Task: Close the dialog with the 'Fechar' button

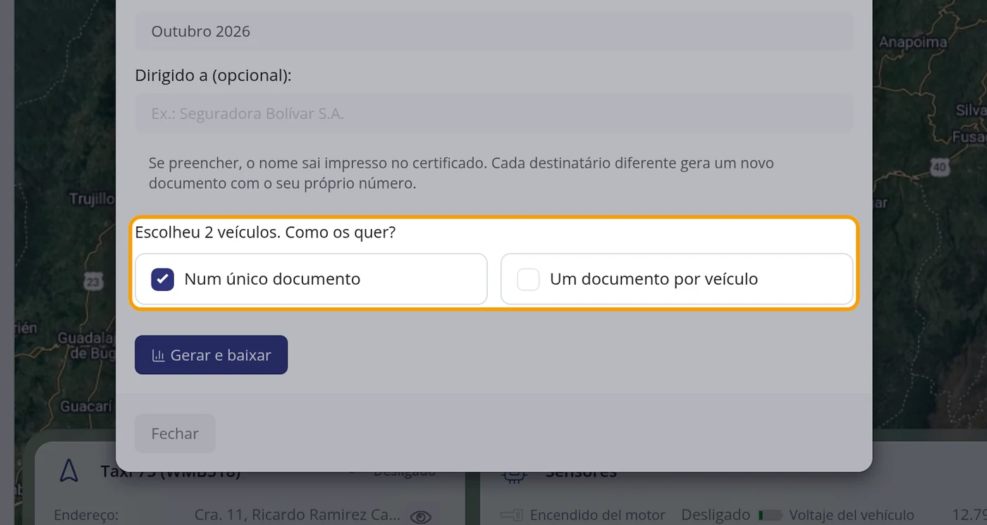Action: pos(175,433)
